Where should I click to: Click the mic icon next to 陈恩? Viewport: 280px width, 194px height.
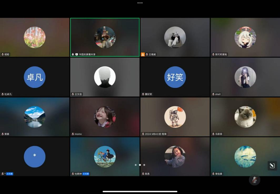click(142, 173)
